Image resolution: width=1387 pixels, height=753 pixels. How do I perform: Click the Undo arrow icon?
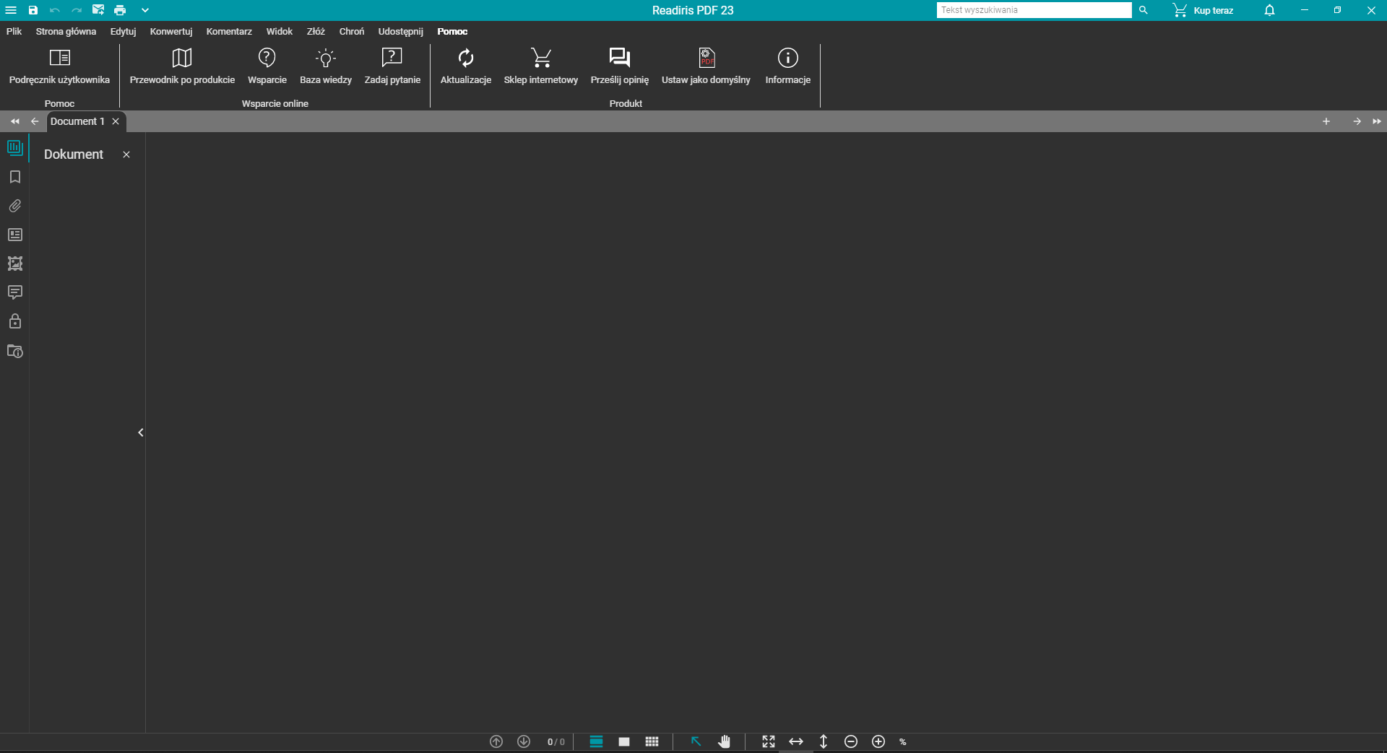coord(54,10)
